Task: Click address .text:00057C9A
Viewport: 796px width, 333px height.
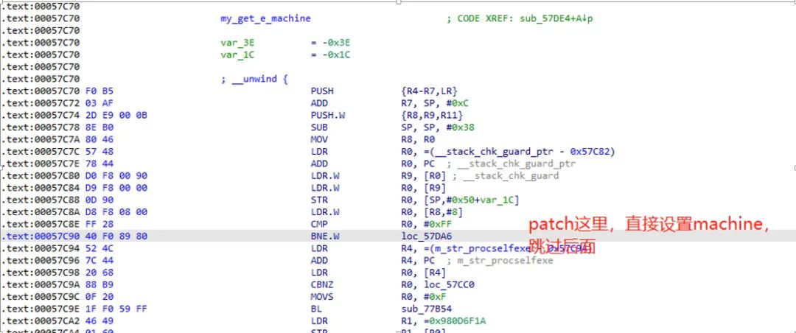Action: [x=40, y=285]
